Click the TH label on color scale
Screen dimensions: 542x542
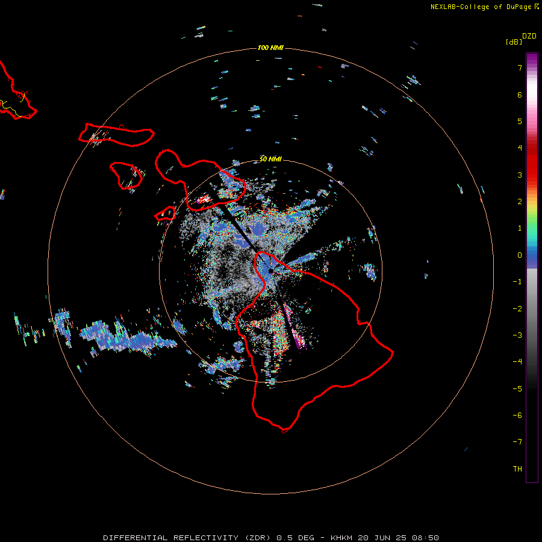click(517, 469)
